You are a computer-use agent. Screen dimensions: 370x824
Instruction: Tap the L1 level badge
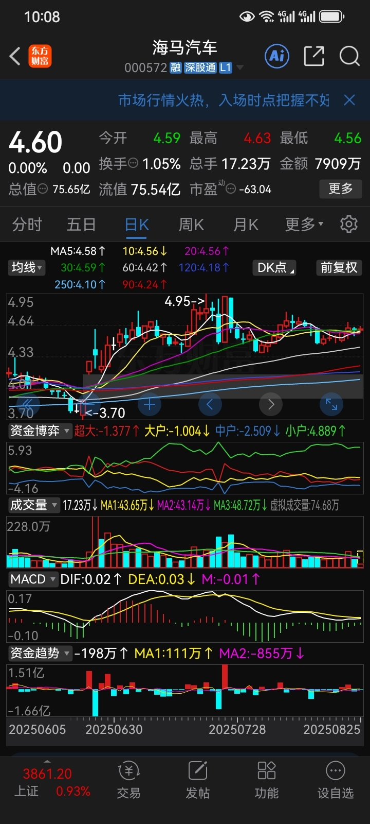[x=226, y=68]
